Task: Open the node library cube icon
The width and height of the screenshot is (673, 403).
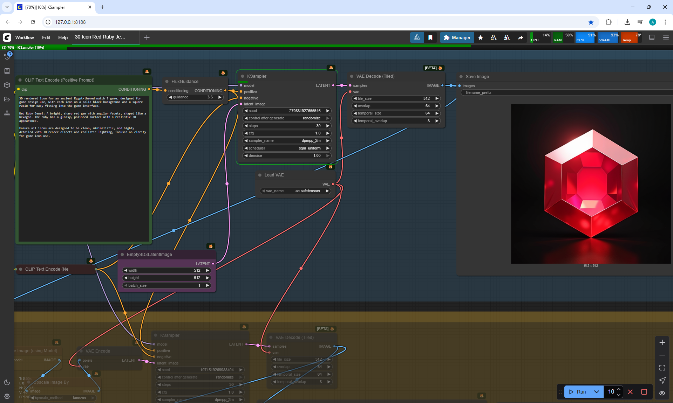Action: pos(7,85)
